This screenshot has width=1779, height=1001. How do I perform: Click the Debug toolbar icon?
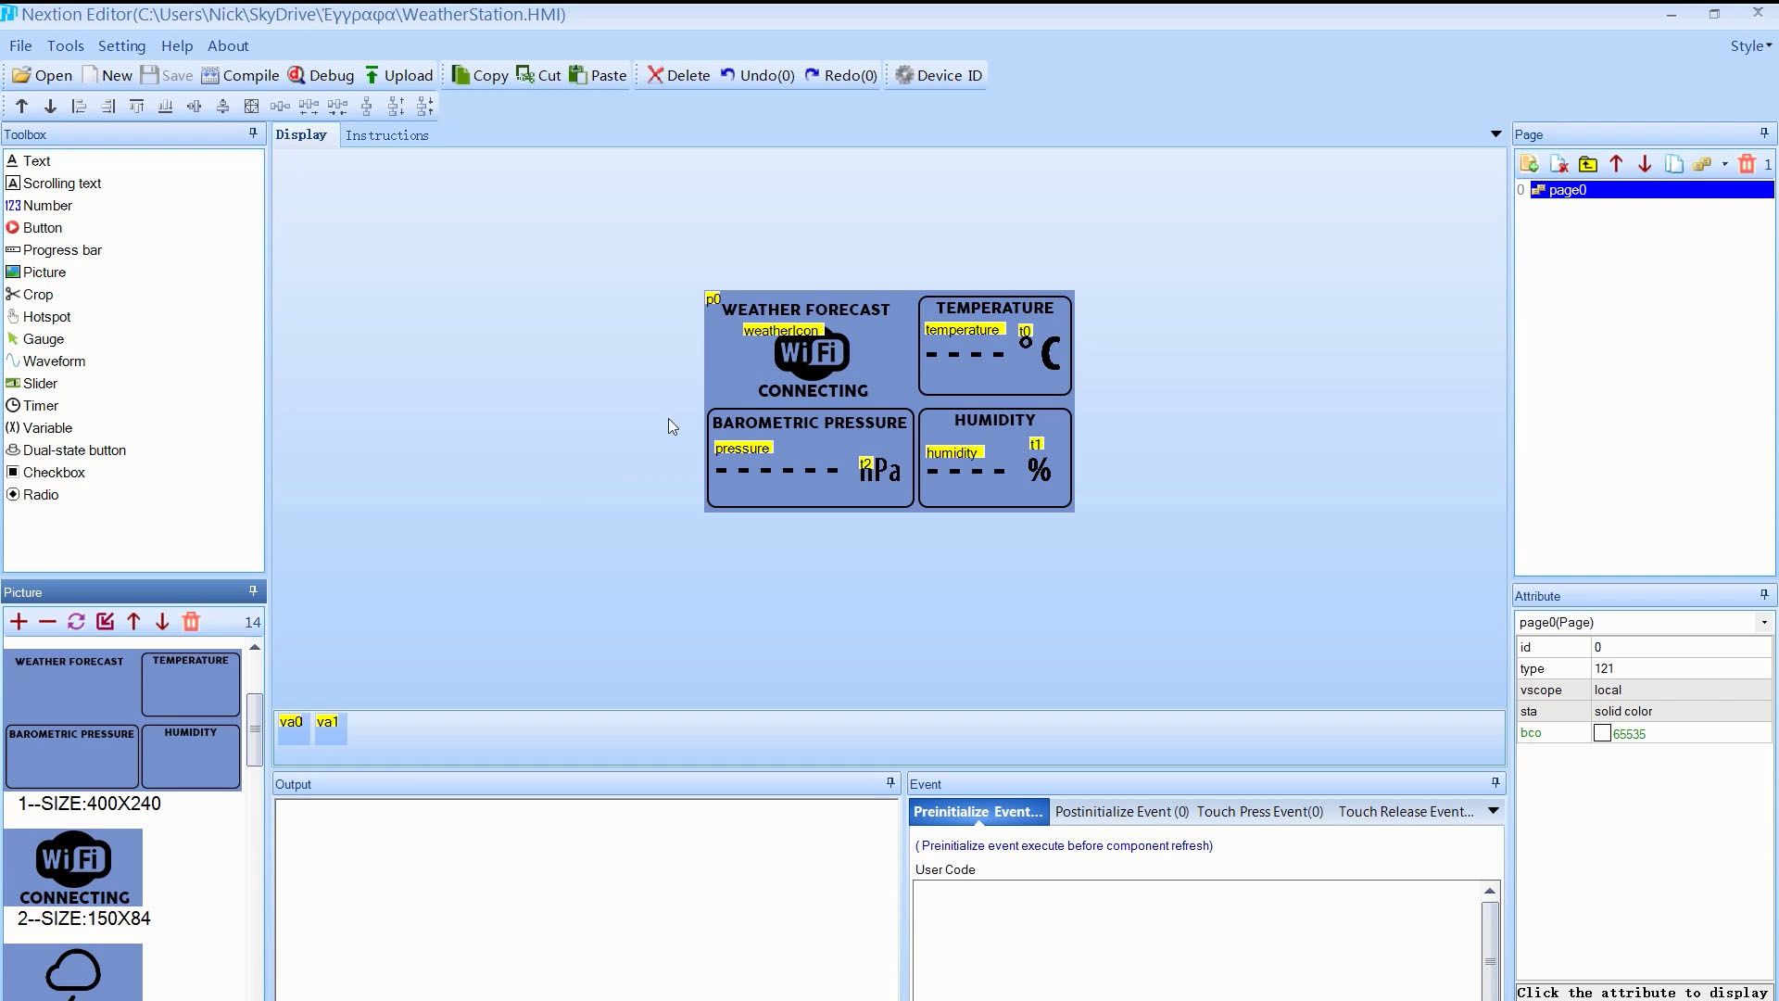[x=296, y=75]
